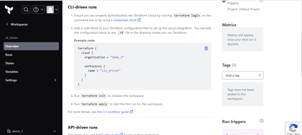The height and width of the screenshot is (135, 302).
Task: Open the reCAPTCHA Terms link
Action: pyautogui.click(x=297, y=134)
